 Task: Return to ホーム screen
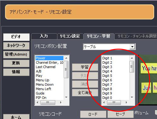click(x=16, y=117)
